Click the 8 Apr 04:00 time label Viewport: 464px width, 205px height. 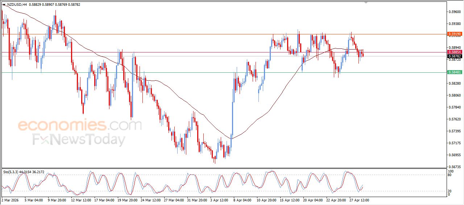242,200
